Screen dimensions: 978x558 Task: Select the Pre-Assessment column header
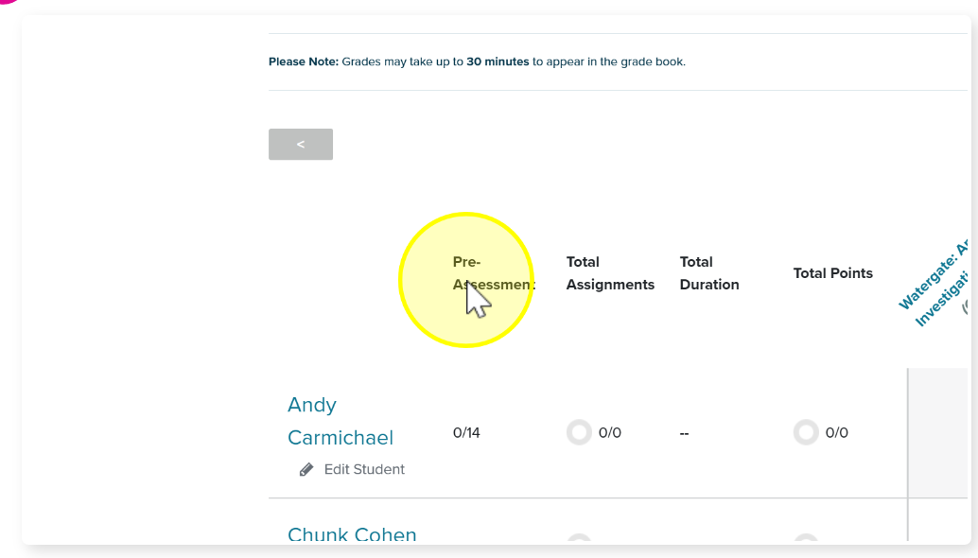[x=494, y=273]
